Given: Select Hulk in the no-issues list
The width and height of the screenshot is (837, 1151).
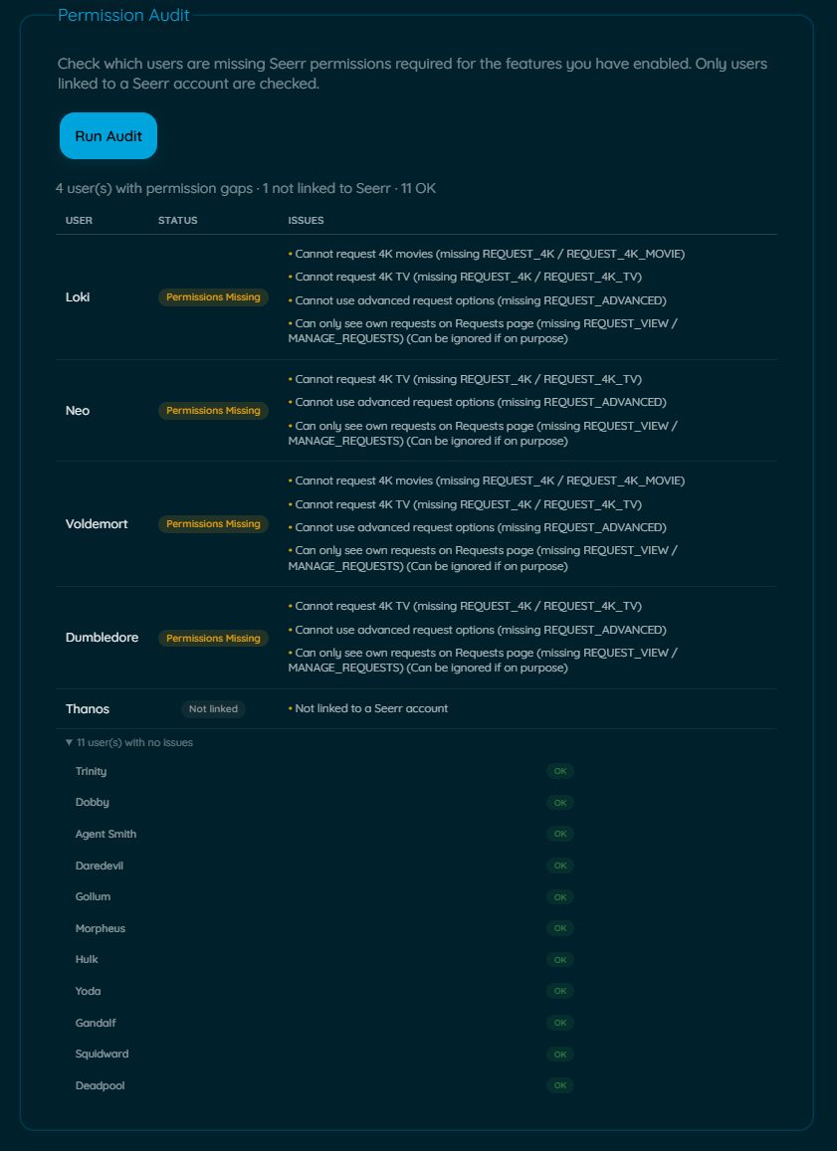Looking at the screenshot, I should (x=87, y=959).
